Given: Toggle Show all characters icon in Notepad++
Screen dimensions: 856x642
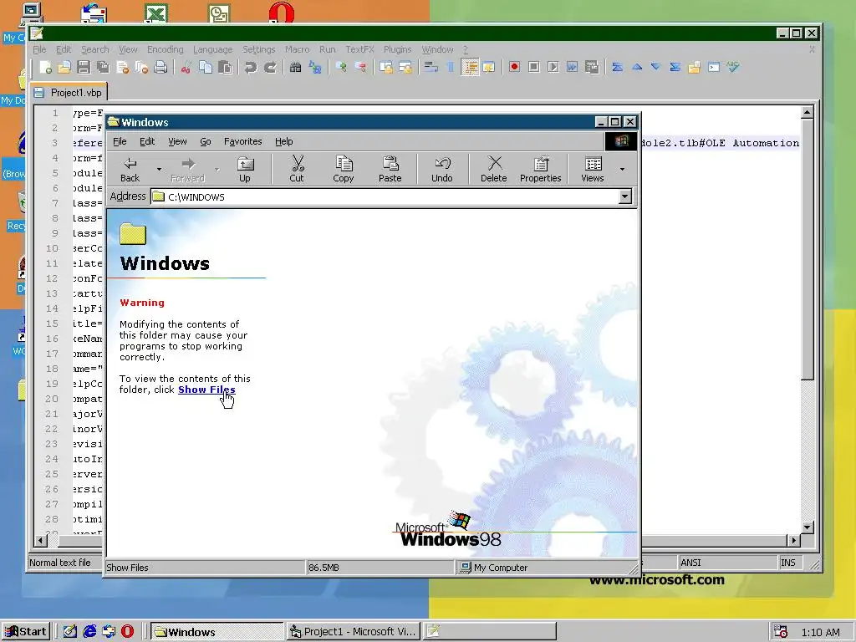Looking at the screenshot, I should tap(451, 68).
